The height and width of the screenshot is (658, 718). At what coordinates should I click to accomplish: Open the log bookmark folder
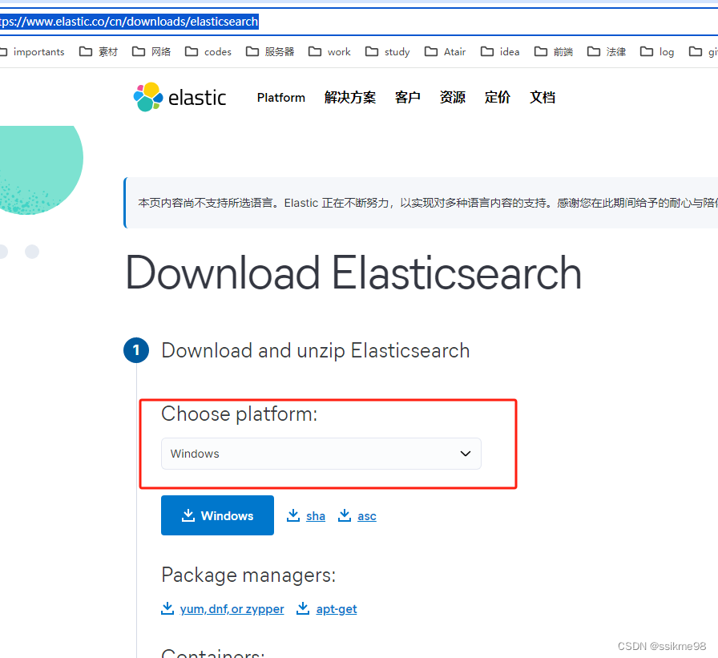[x=657, y=52]
